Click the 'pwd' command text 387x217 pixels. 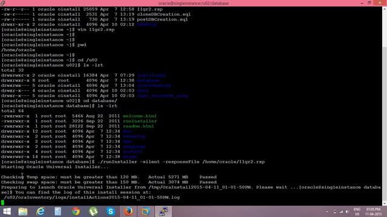(x=82, y=45)
